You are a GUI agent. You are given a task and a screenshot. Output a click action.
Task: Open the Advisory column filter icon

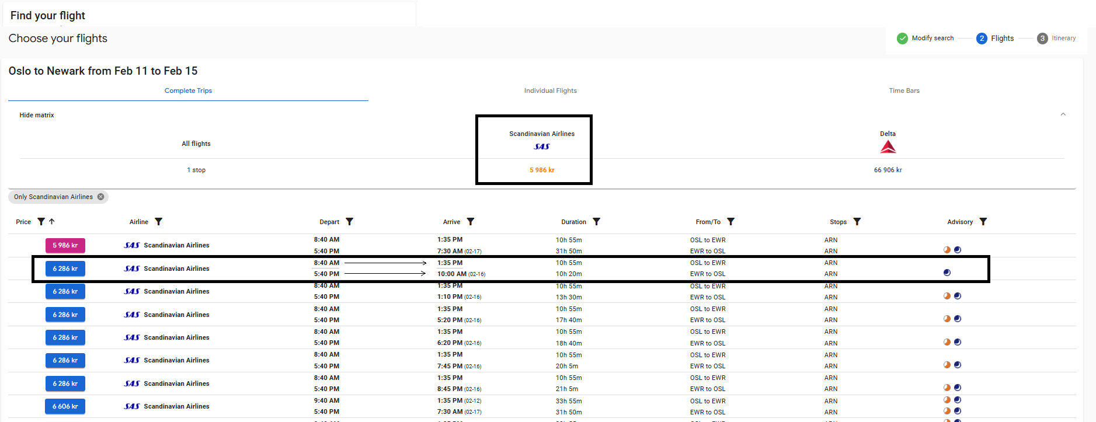(983, 222)
